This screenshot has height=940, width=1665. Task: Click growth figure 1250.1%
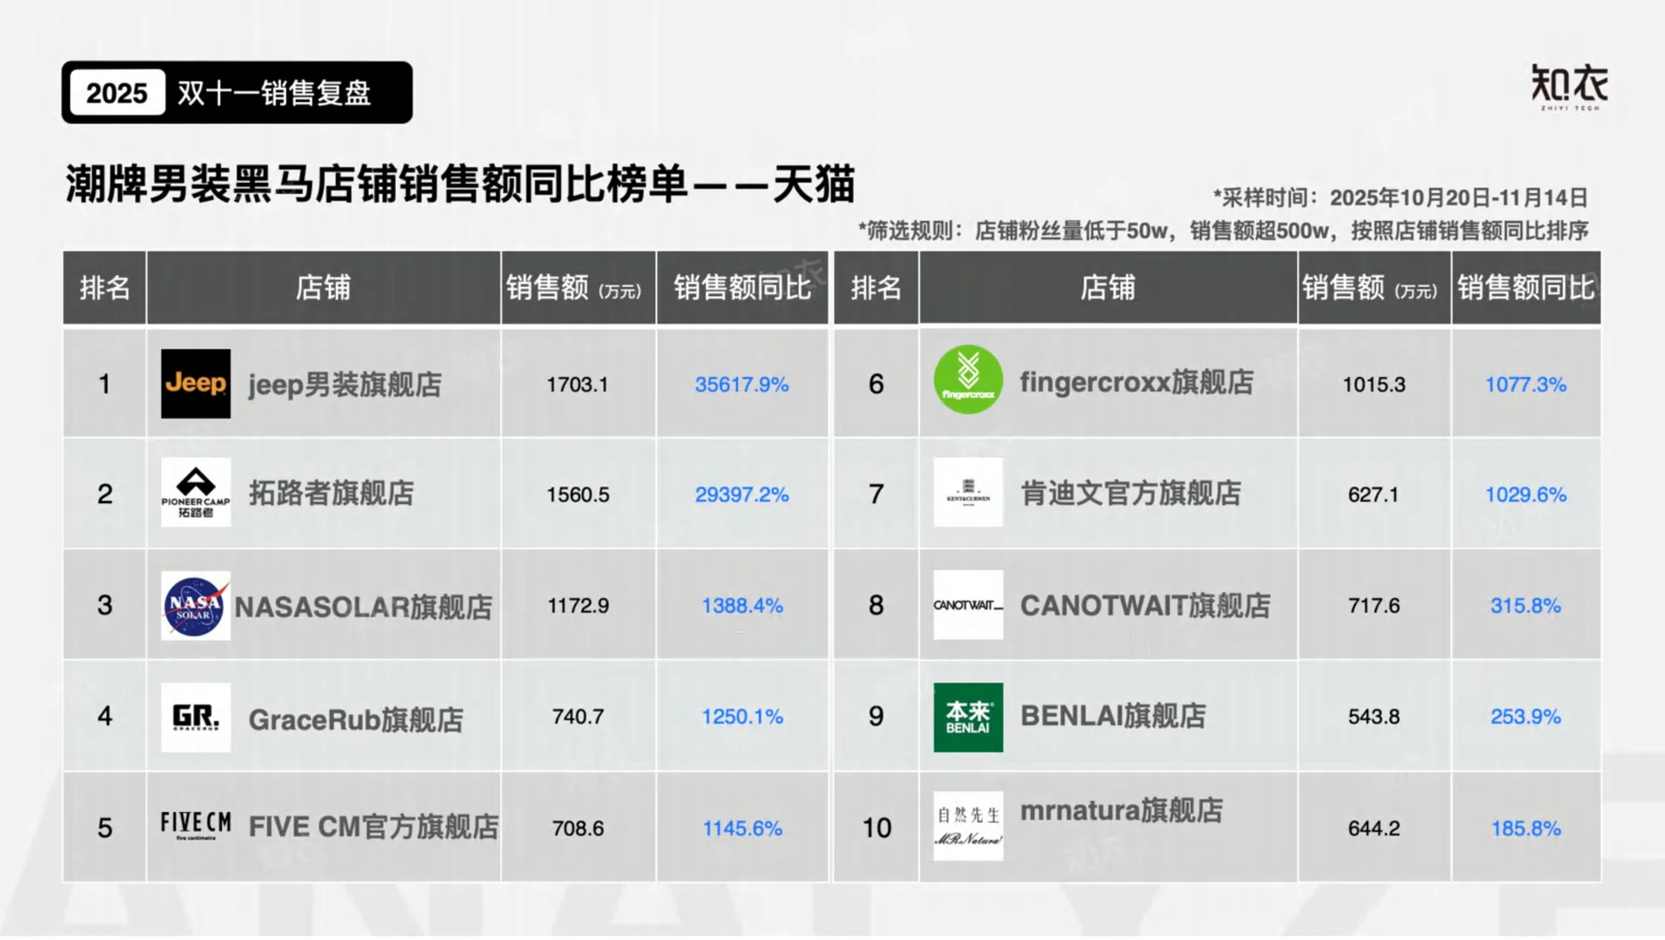click(x=742, y=716)
